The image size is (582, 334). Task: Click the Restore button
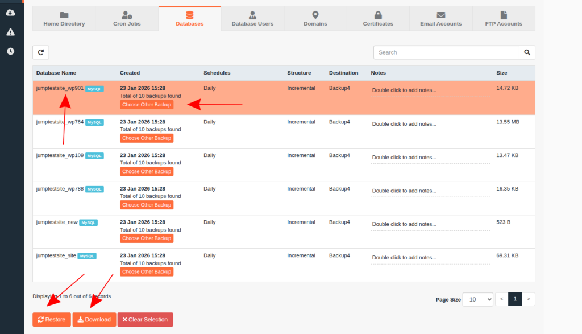[x=52, y=320]
